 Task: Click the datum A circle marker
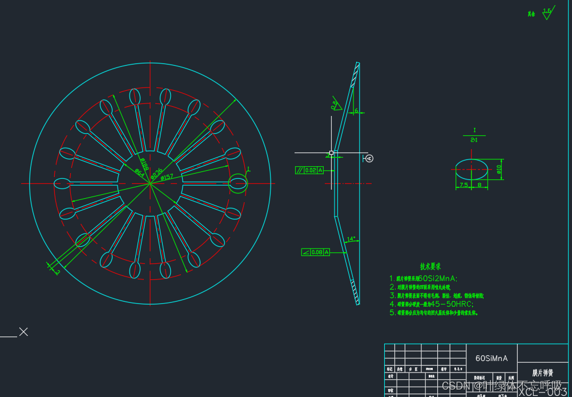[369, 158]
